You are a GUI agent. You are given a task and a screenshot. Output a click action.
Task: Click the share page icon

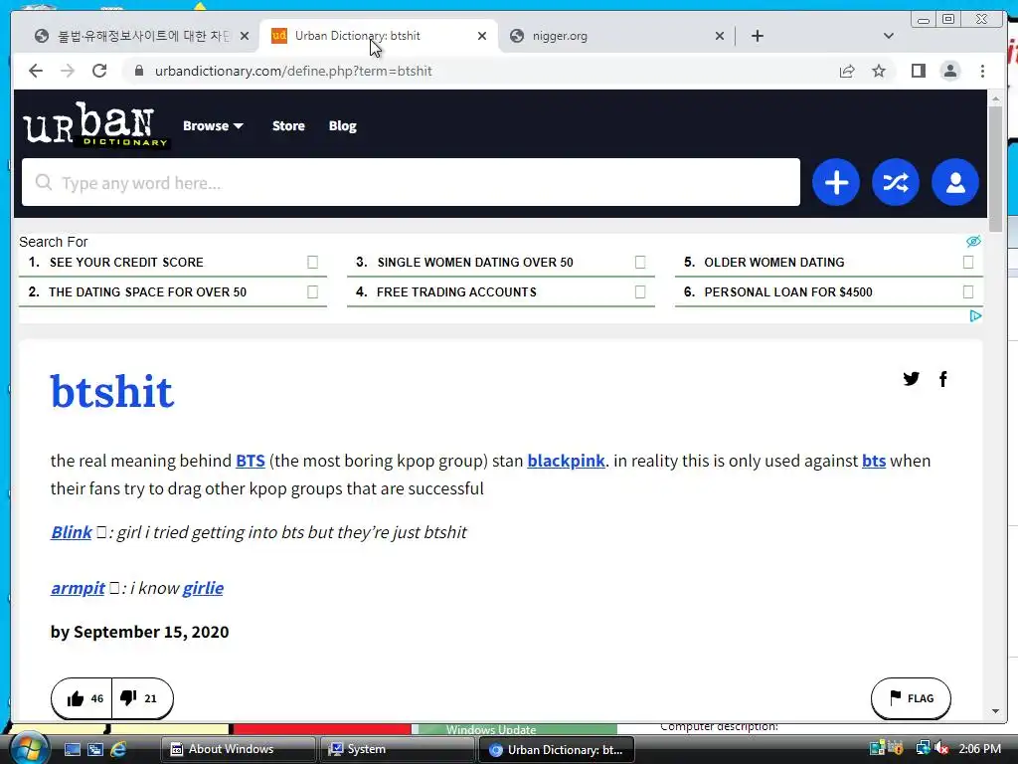click(847, 71)
